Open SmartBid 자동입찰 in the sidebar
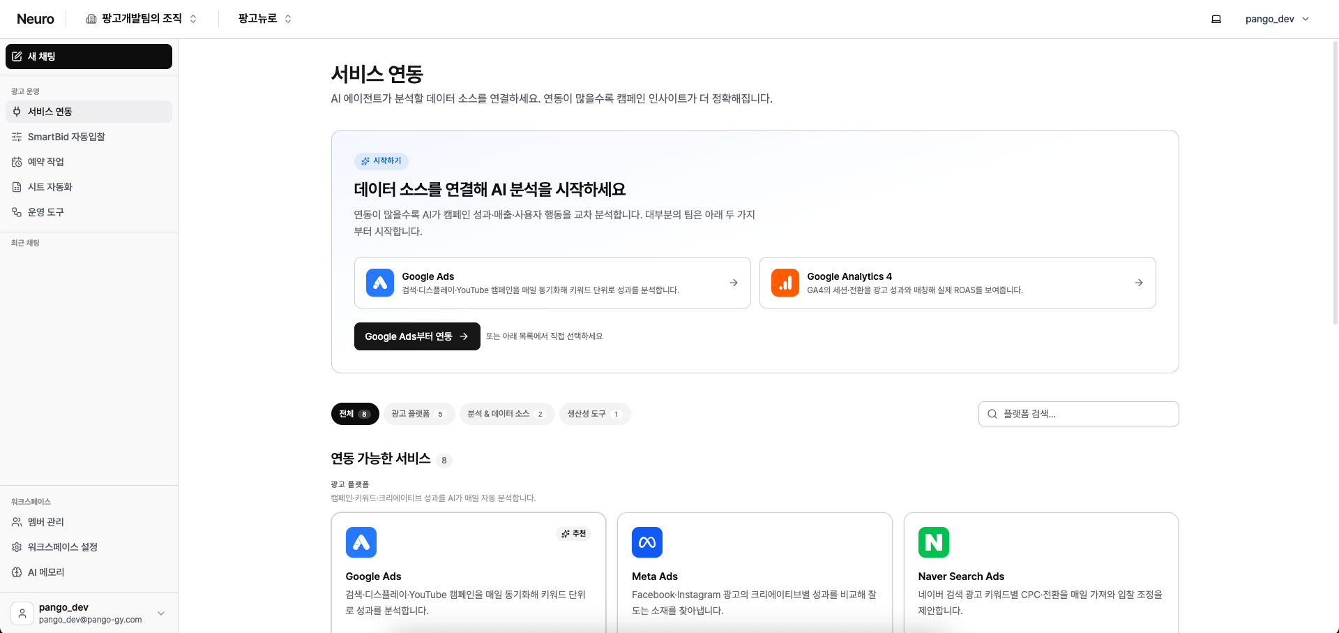The width and height of the screenshot is (1339, 633). click(x=89, y=137)
